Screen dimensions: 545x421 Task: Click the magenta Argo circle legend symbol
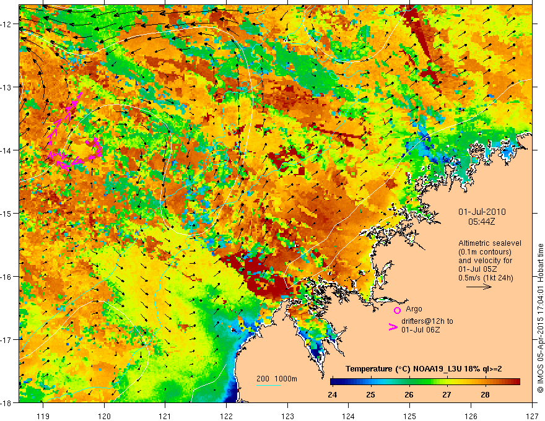(x=397, y=310)
